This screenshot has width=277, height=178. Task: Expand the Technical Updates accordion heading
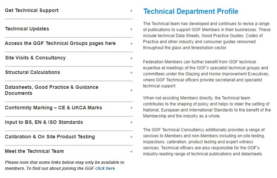pyautogui.click(x=27, y=29)
